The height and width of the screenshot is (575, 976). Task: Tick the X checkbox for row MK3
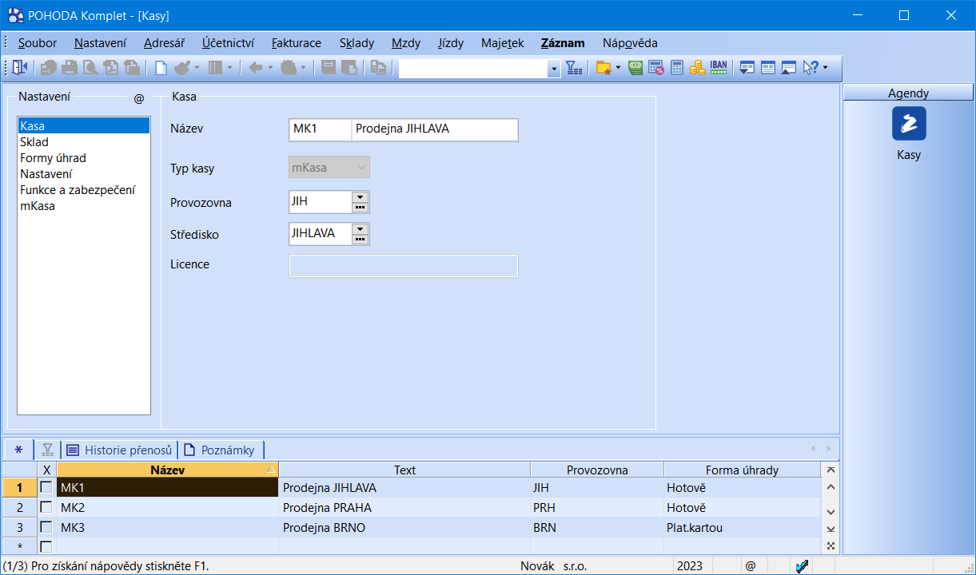click(x=46, y=527)
